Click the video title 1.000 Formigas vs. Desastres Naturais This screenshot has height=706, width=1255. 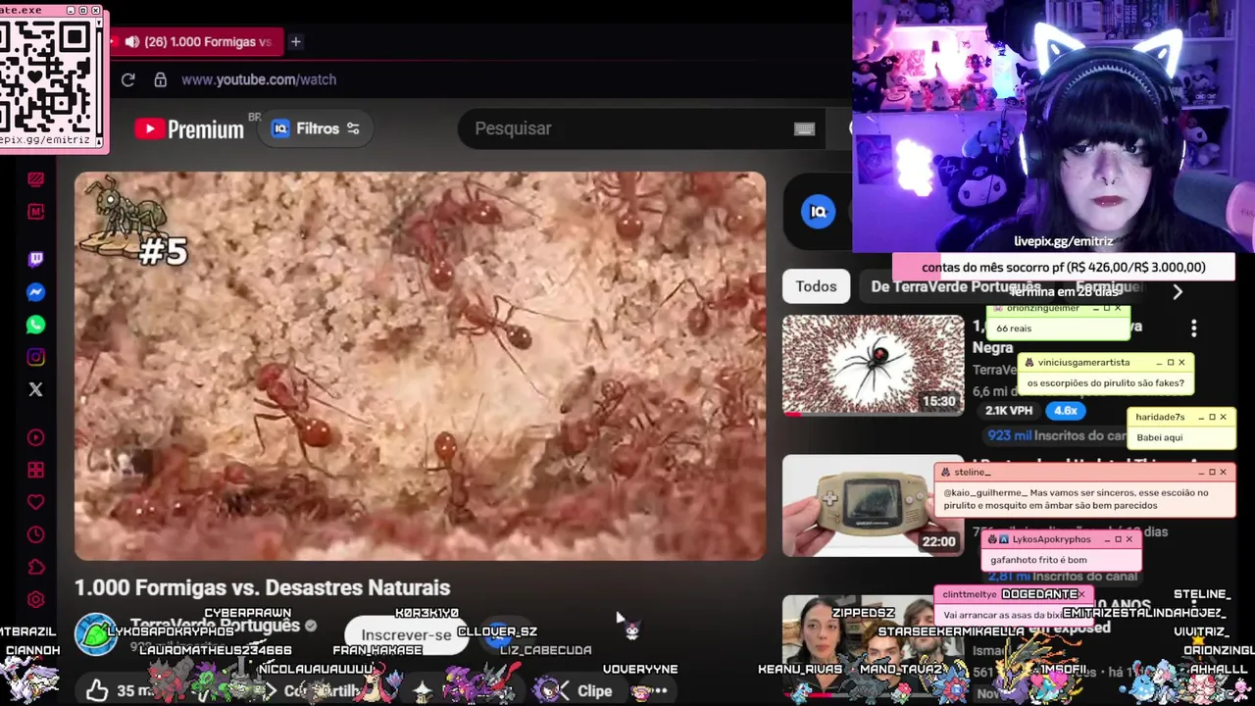coord(263,587)
